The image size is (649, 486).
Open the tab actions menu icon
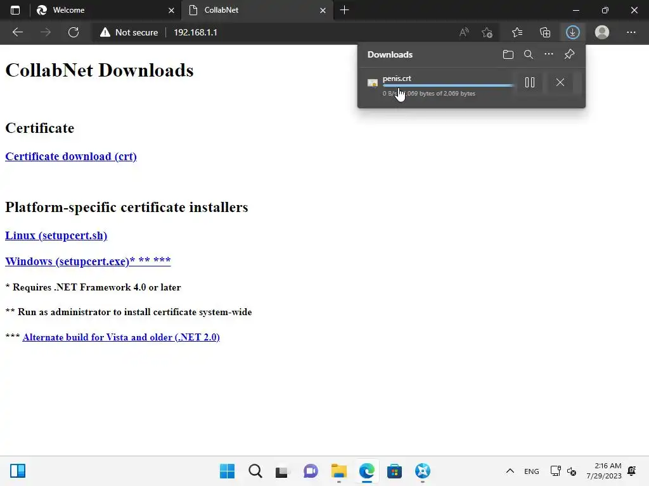click(x=15, y=10)
